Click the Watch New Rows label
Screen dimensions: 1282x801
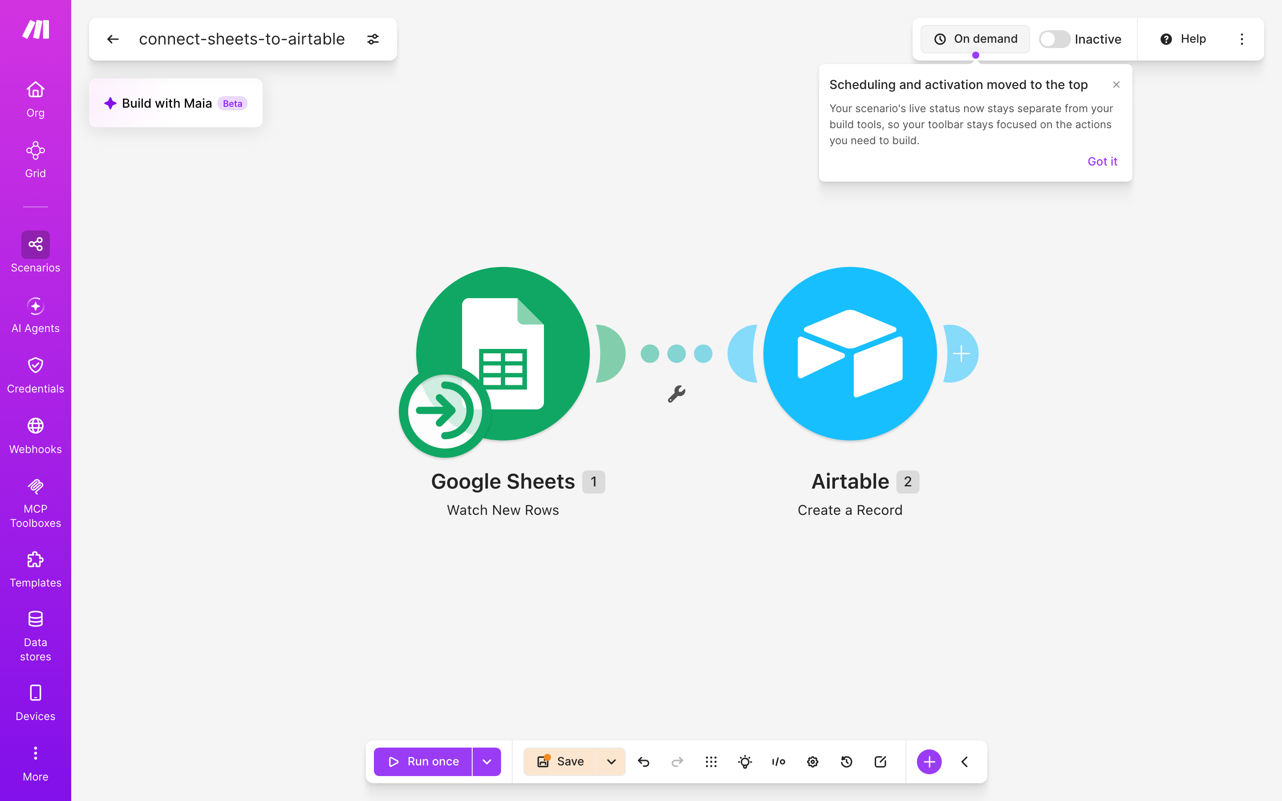(503, 510)
